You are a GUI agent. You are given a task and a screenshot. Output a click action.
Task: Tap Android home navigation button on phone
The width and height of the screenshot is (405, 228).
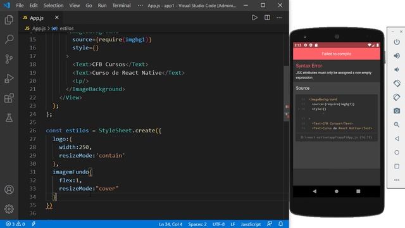click(x=336, y=191)
